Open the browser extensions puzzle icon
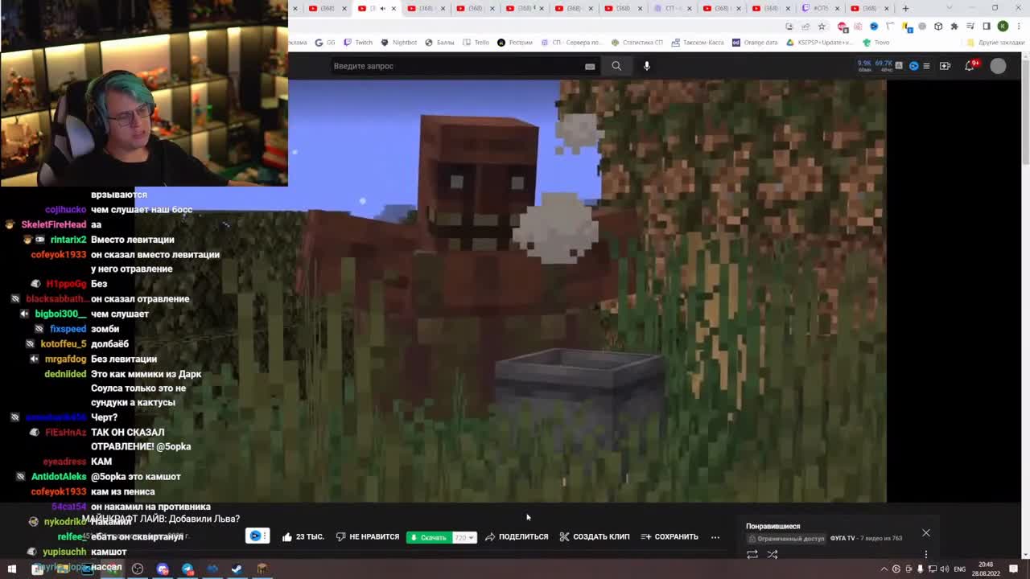Viewport: 1030px width, 579px height. [954, 26]
